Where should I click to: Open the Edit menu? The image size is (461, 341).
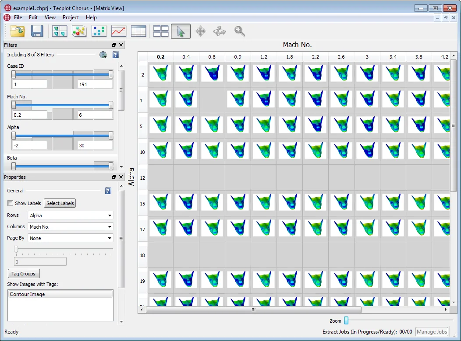33,17
